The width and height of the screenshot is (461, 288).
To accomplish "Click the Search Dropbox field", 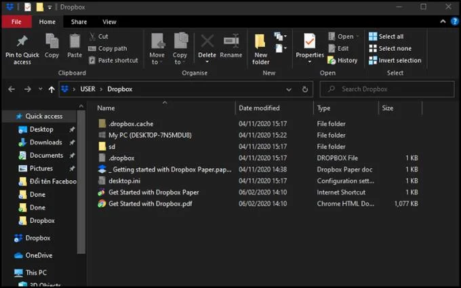I will coord(387,89).
